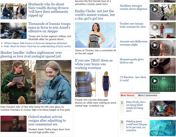Click 'People who saw the dressgate illusion' caption
This screenshot has height=137, width=176.
[x=95, y=103]
